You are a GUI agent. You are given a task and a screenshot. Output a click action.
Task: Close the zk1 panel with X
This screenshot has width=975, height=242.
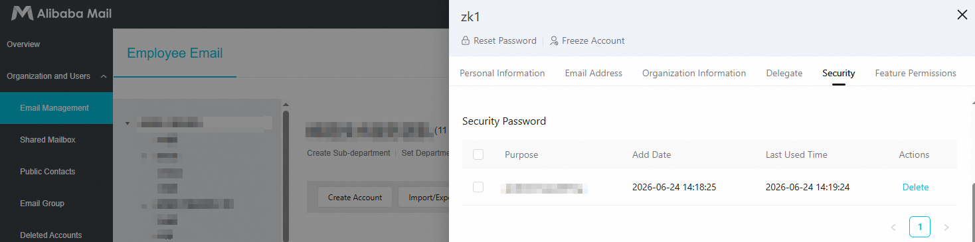pyautogui.click(x=962, y=15)
